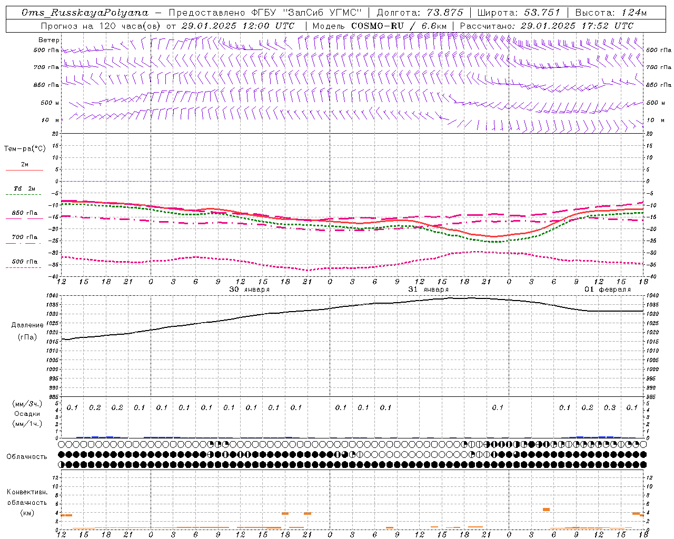Click the 700 гПа temperature legend entry

coord(25,237)
